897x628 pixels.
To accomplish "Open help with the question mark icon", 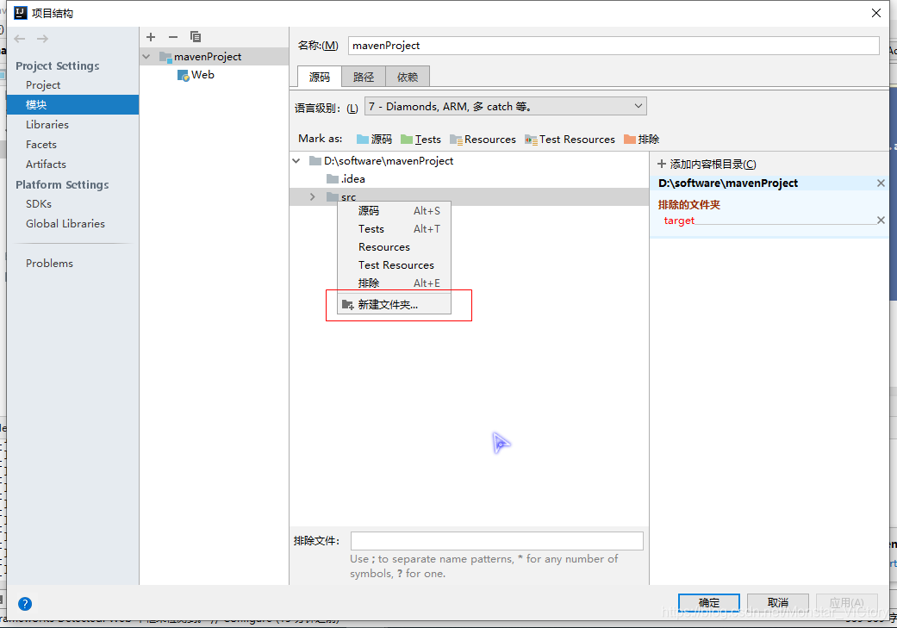I will click(25, 603).
